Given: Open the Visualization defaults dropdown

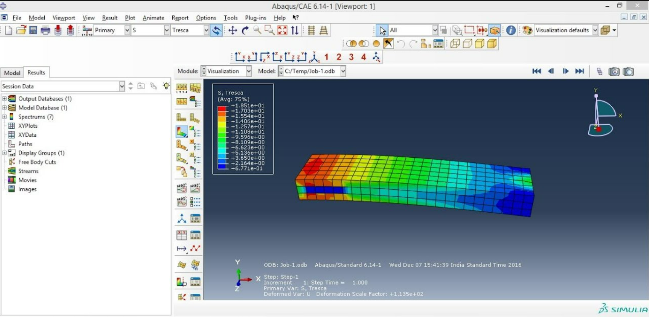Looking at the screenshot, I should click(x=595, y=30).
